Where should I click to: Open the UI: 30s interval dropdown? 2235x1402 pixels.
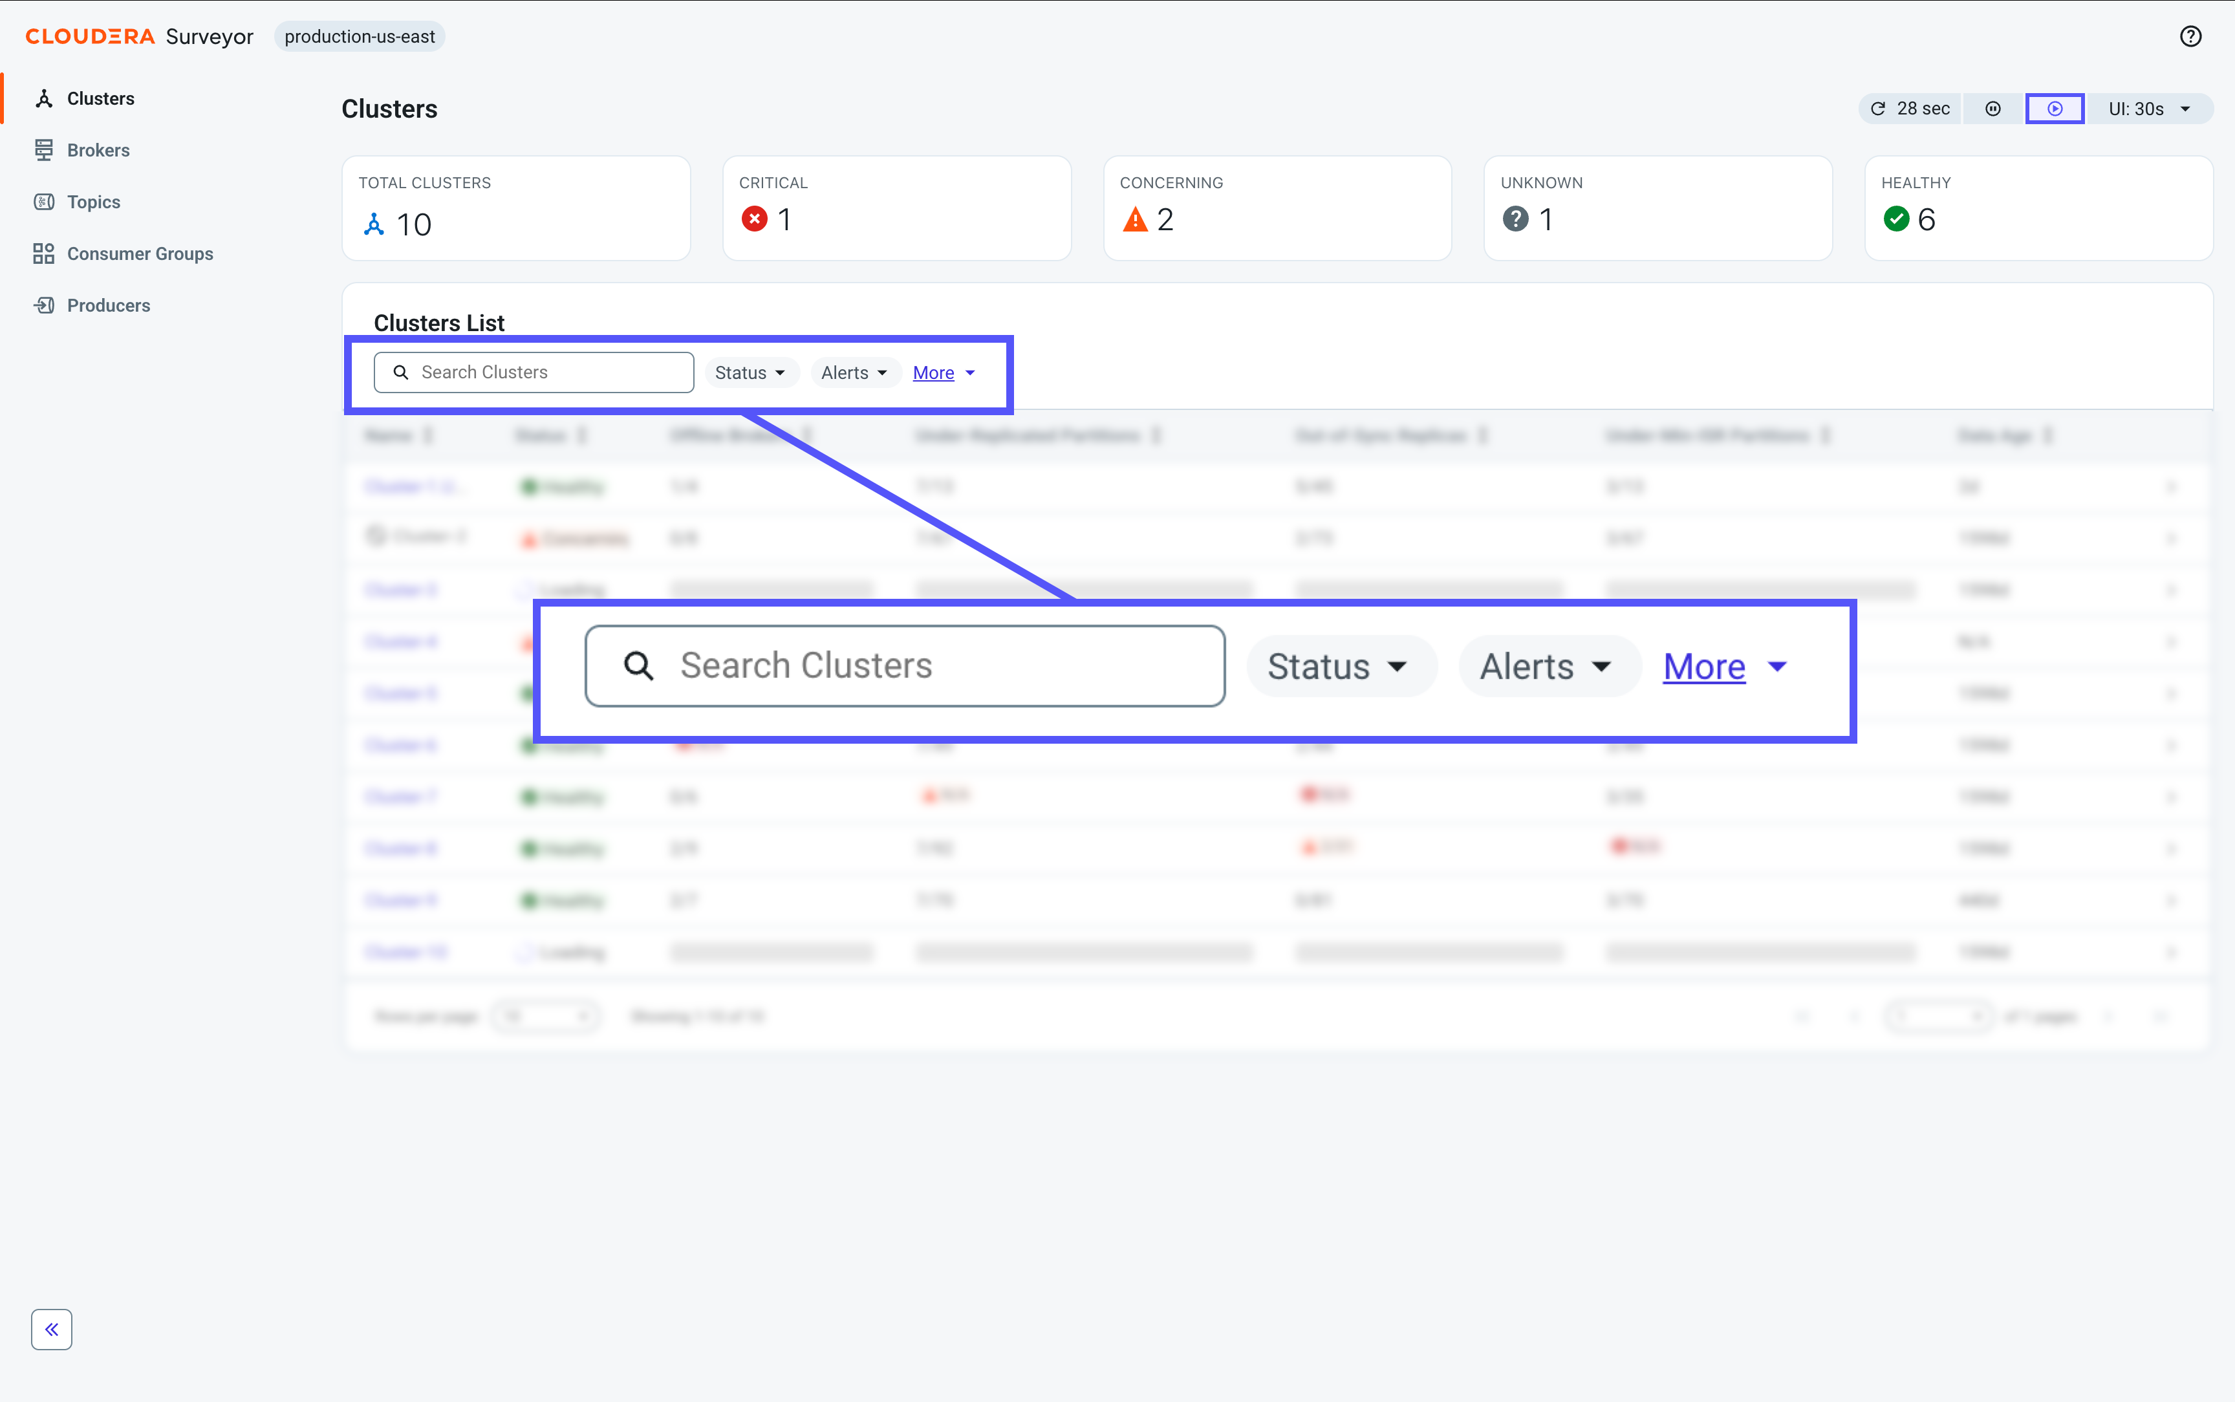point(2149,109)
